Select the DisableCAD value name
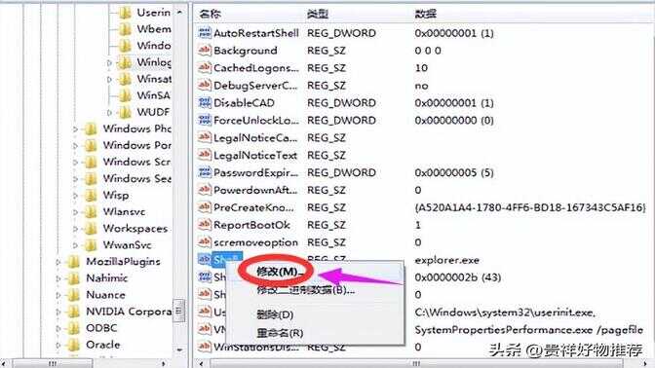 tap(244, 102)
